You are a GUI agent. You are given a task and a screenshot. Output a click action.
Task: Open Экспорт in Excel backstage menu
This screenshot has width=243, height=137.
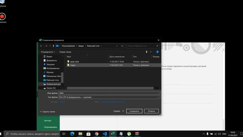tap(47, 121)
